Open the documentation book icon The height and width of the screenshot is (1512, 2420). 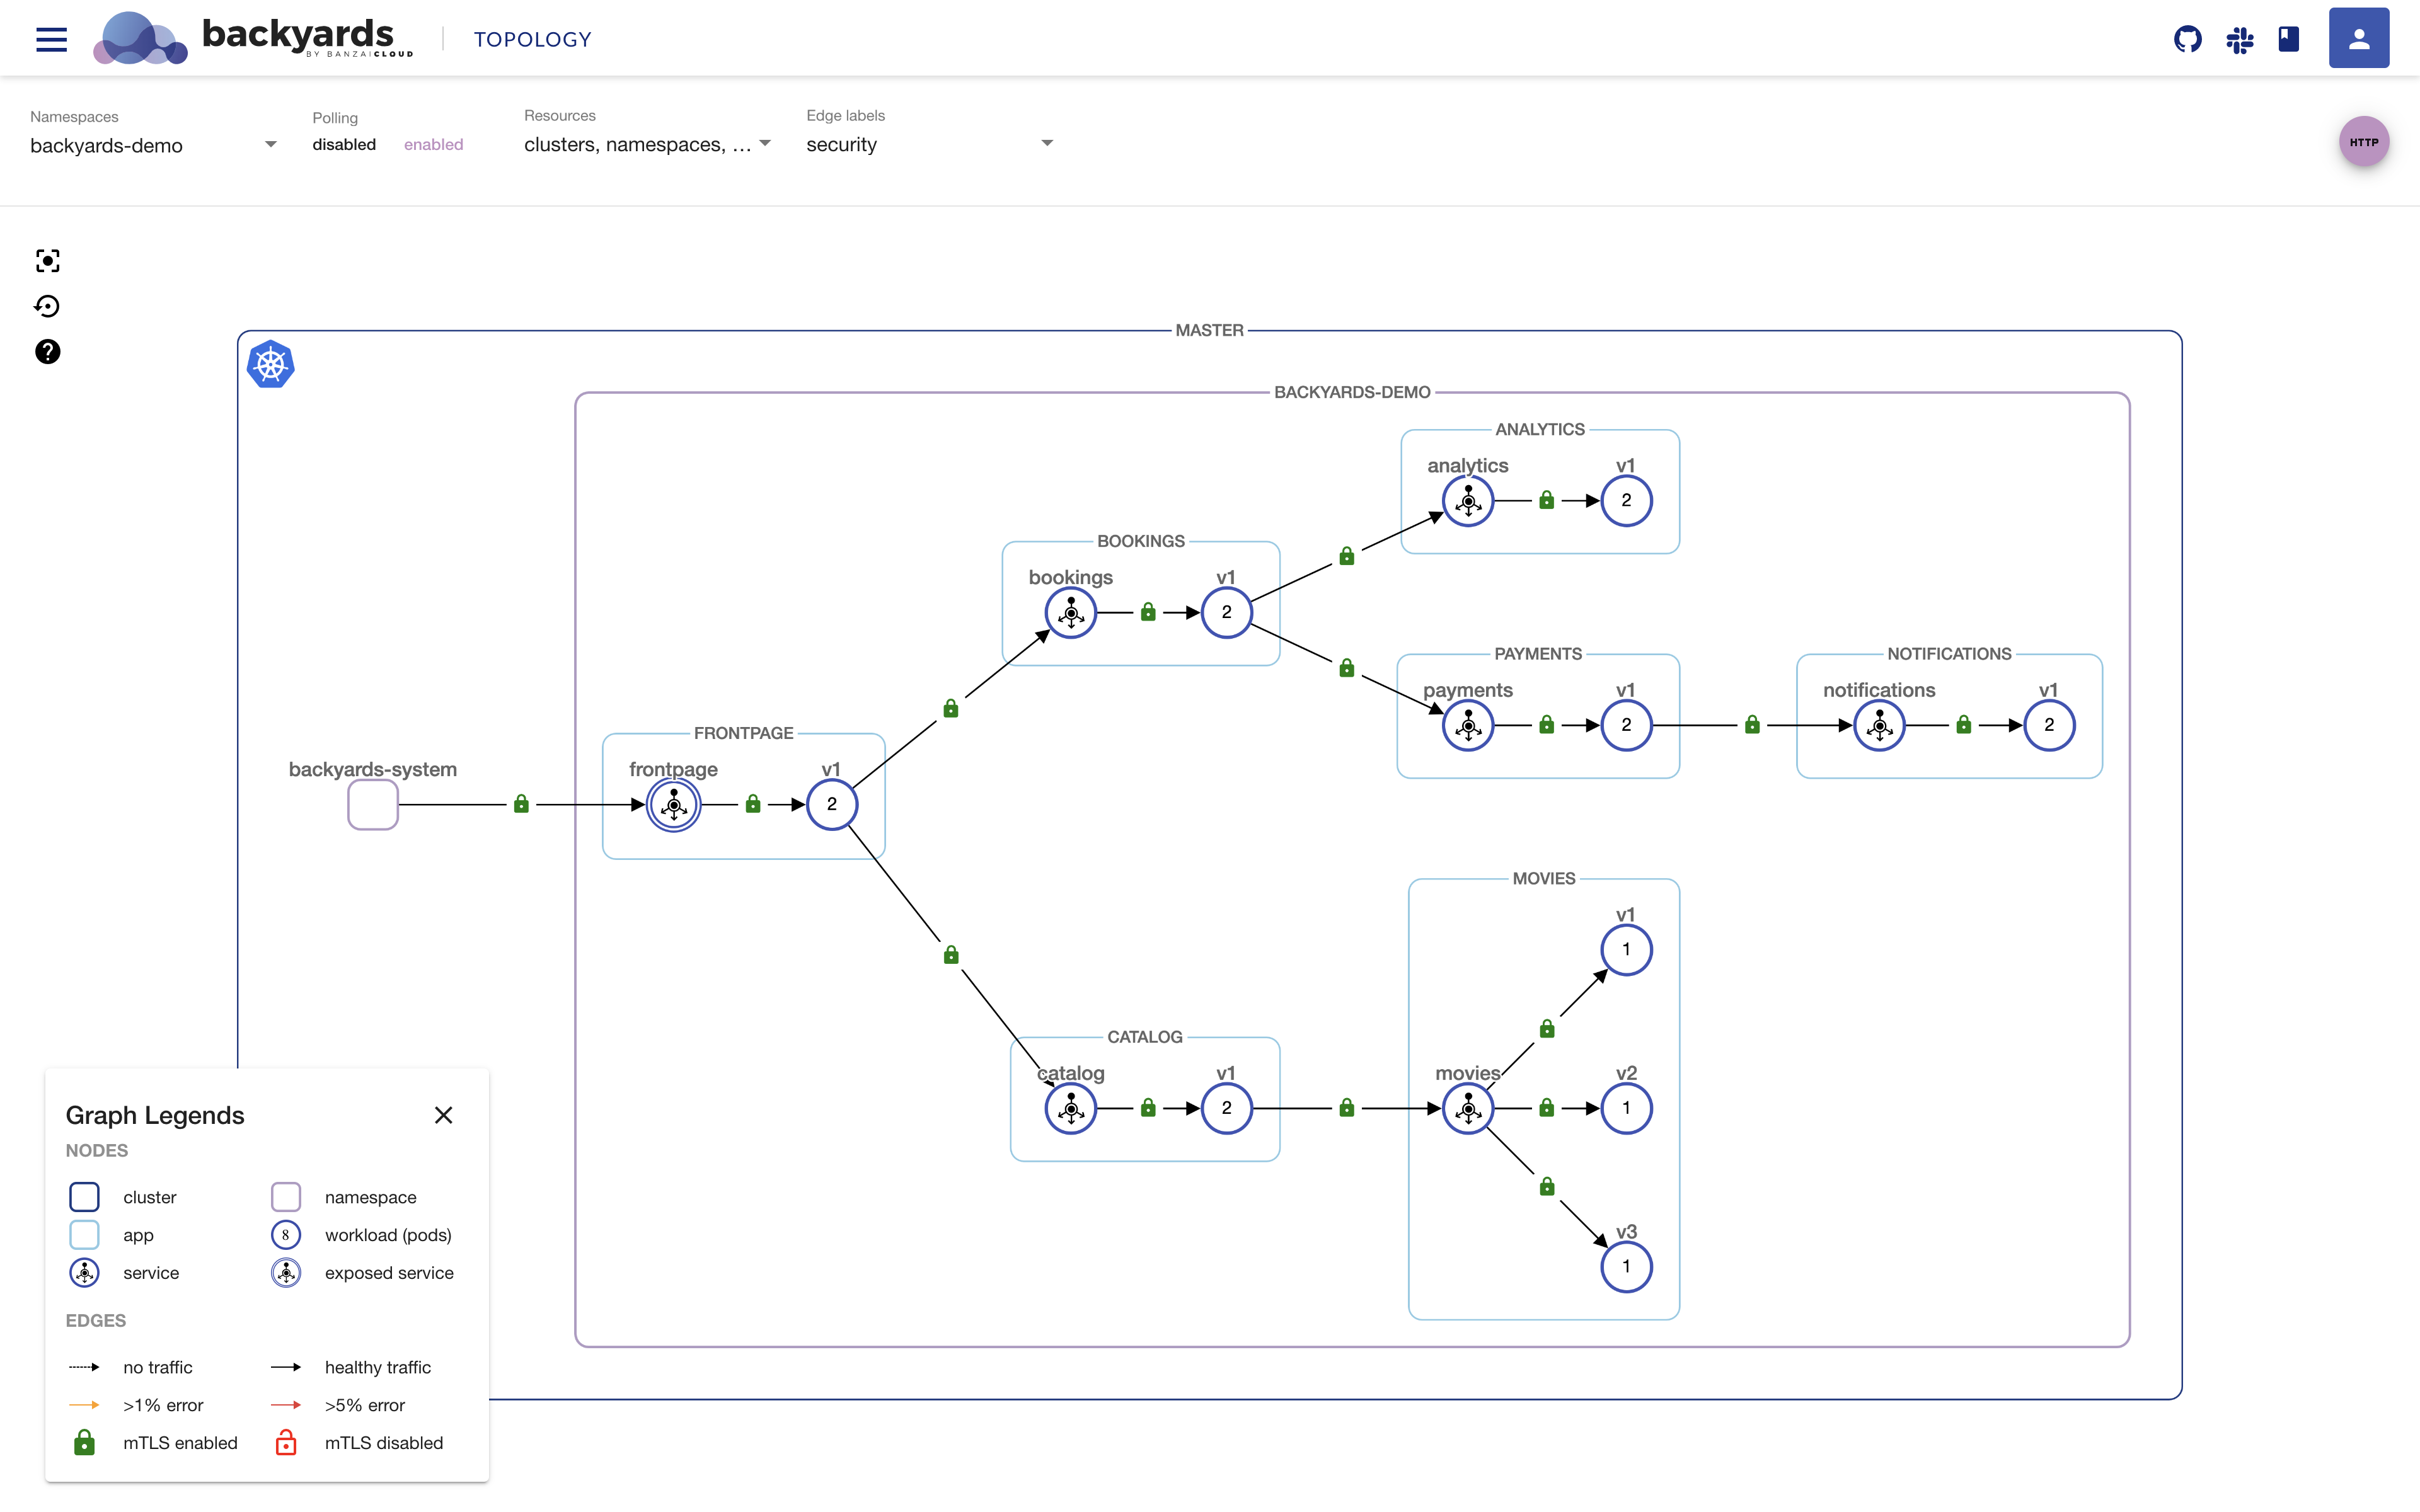pyautogui.click(x=2288, y=39)
